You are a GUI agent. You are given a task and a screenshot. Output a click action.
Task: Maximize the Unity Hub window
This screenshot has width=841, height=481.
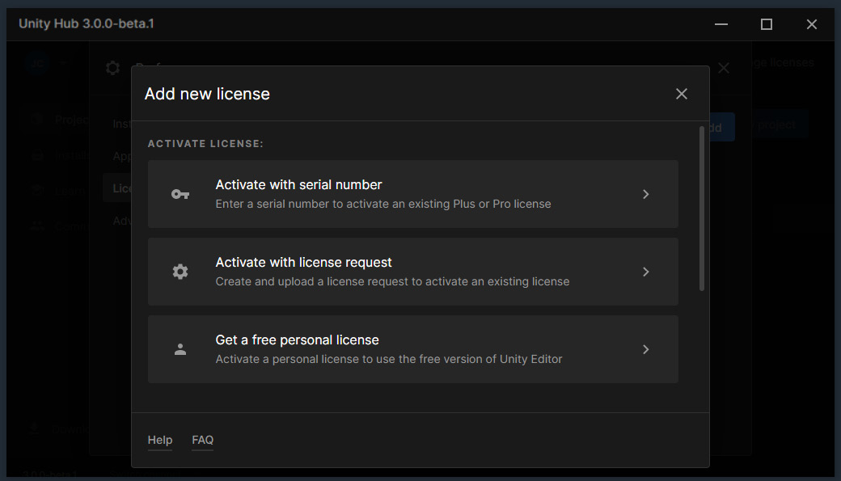click(x=767, y=24)
